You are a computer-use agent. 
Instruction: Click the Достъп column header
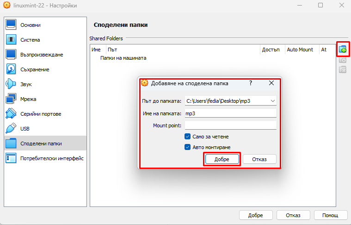(x=272, y=50)
